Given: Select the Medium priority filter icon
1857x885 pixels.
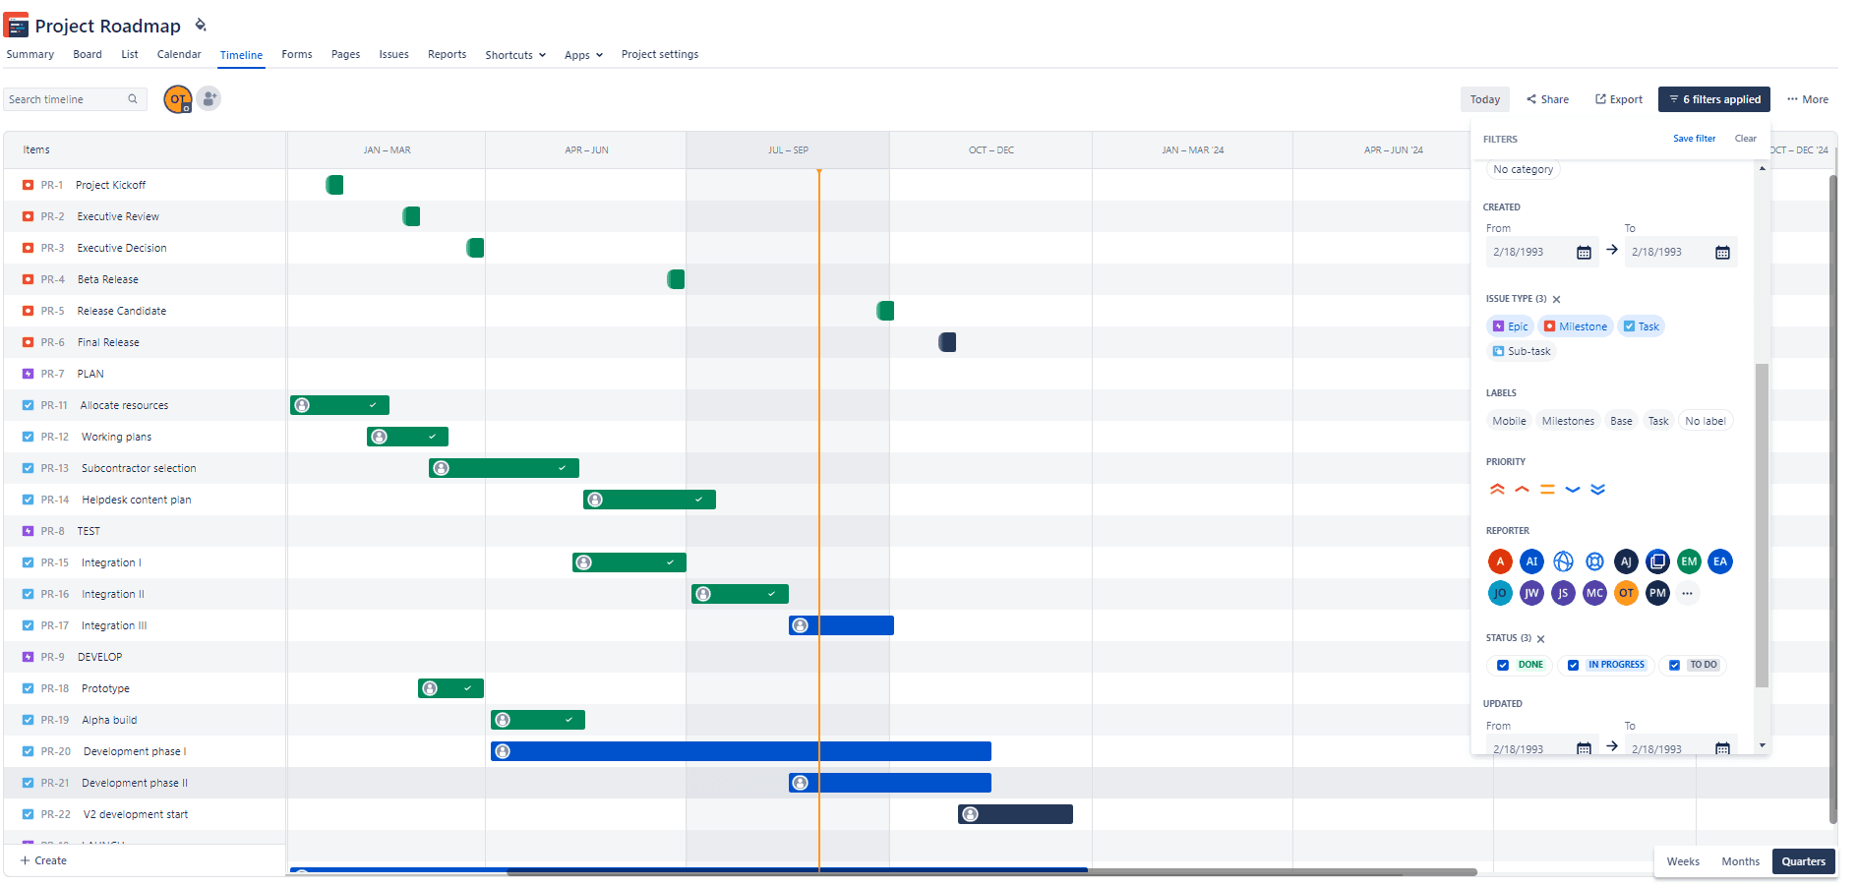Looking at the screenshot, I should tap(1547, 489).
